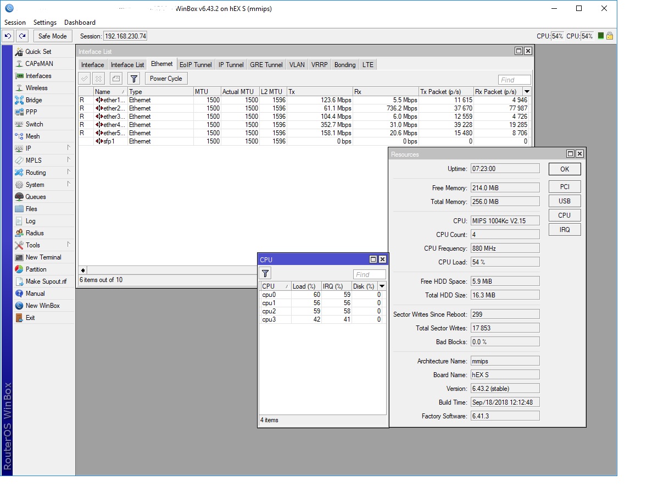This screenshot has width=669, height=497.
Task: Click the disable X icon in Interface List
Action: pyautogui.click(x=98, y=79)
